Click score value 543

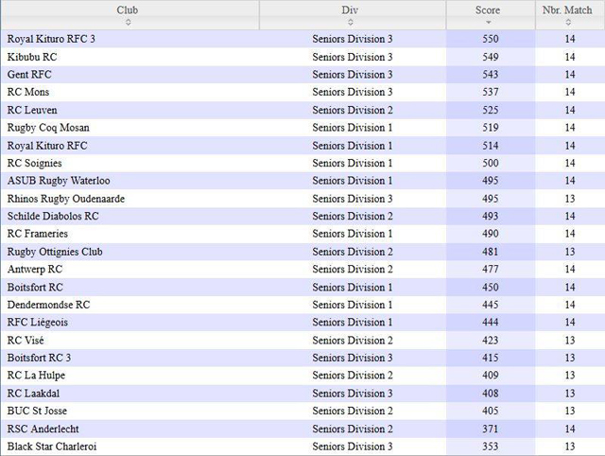(x=491, y=74)
